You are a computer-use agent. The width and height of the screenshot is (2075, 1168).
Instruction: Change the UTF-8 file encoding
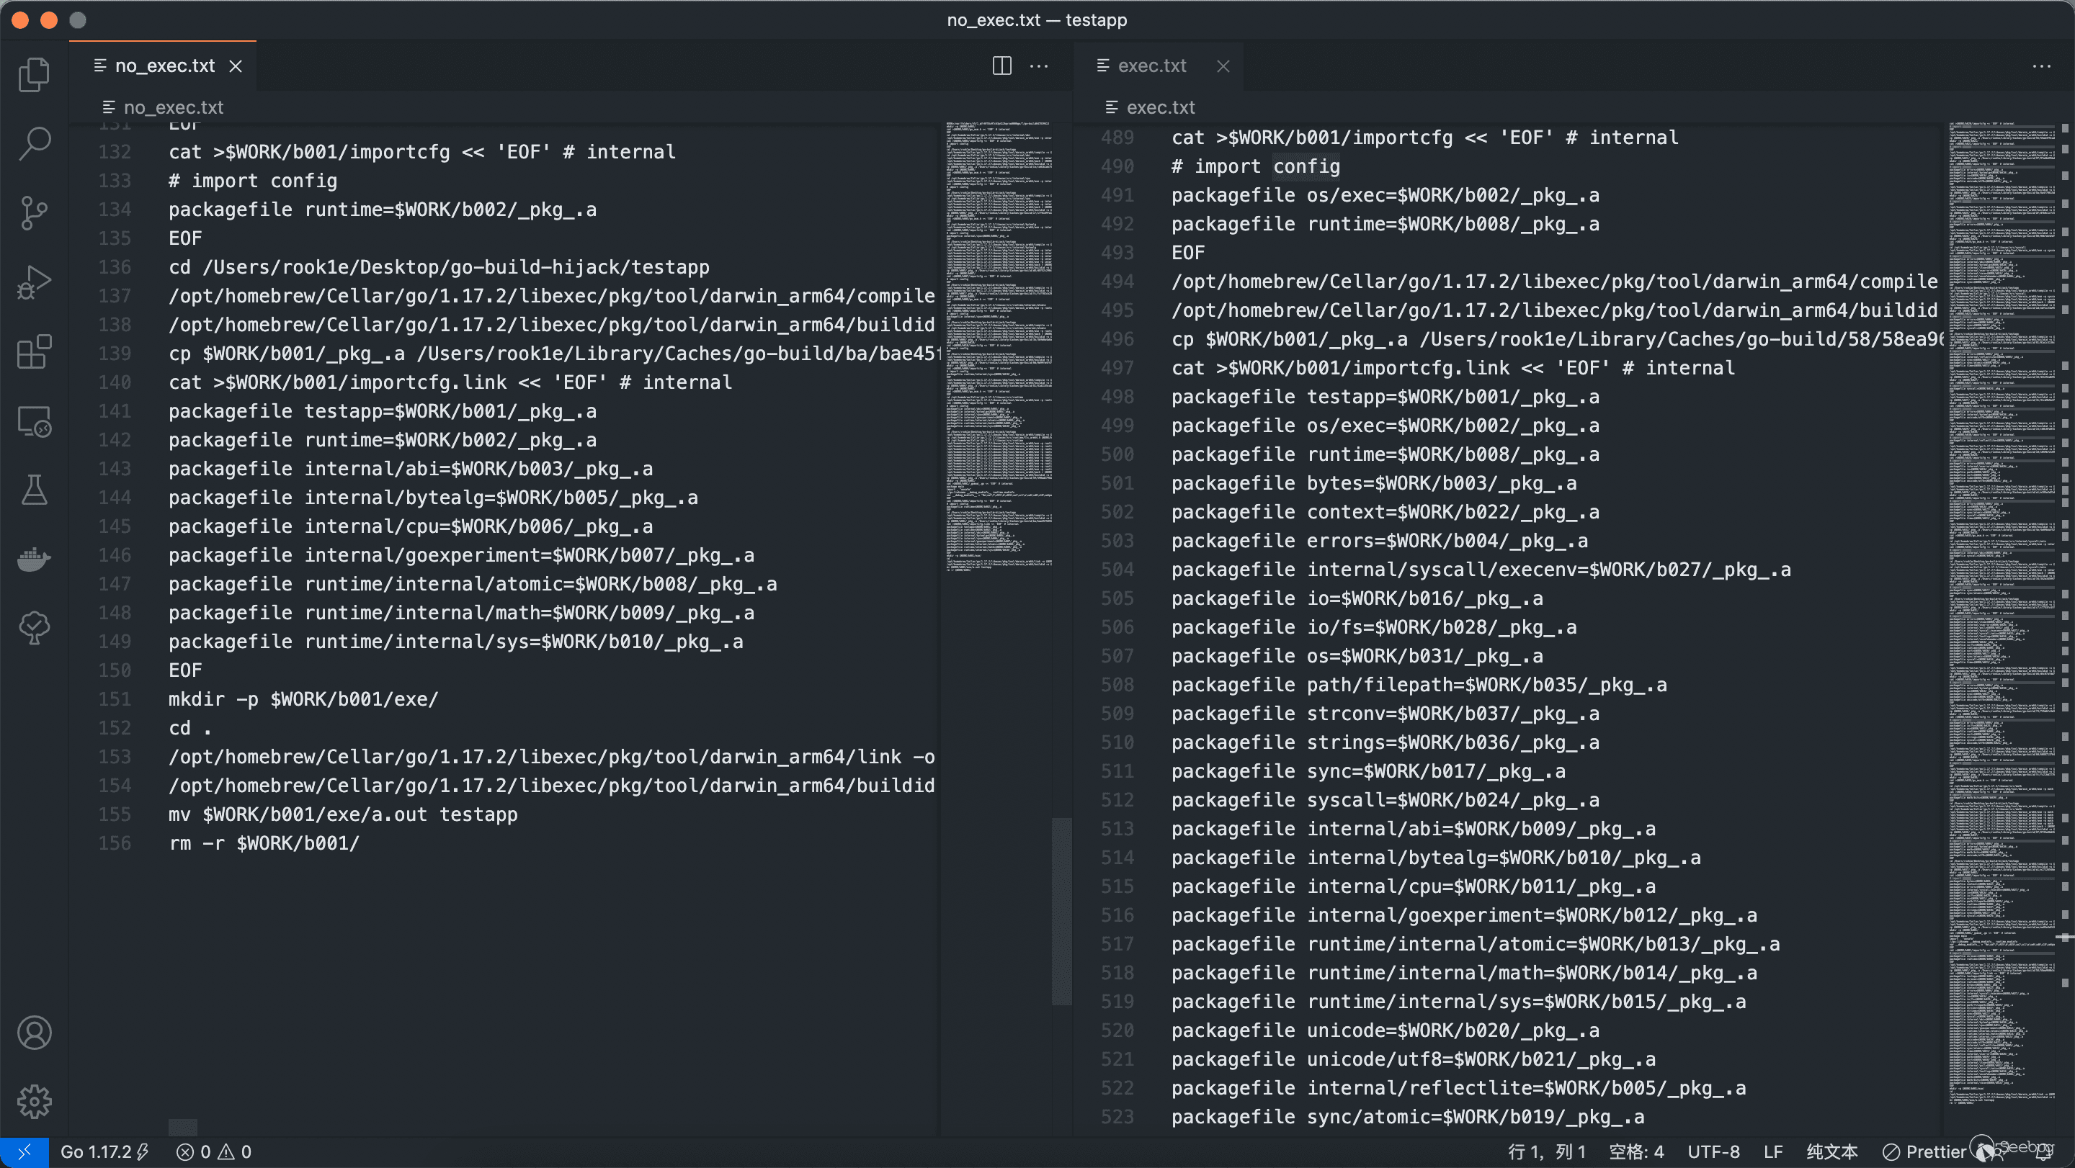1713,1152
